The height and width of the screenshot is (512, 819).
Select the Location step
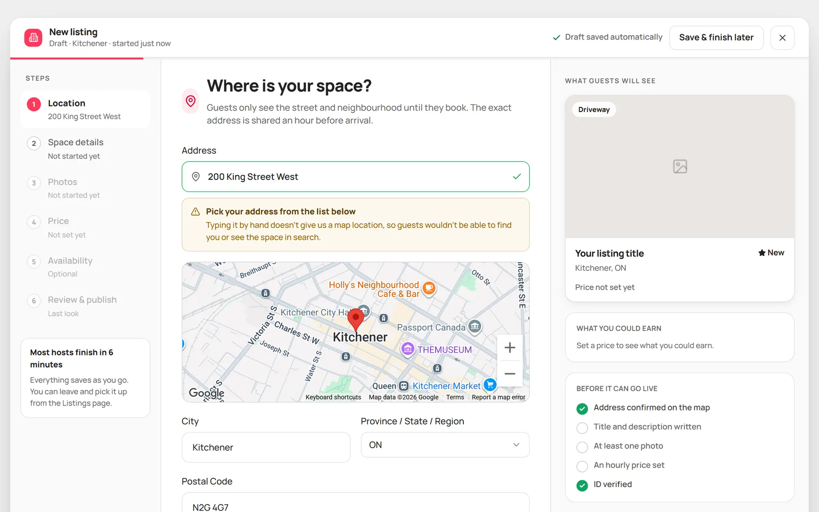[x=85, y=109]
